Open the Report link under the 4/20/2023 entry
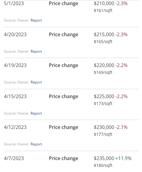 tap(36, 51)
